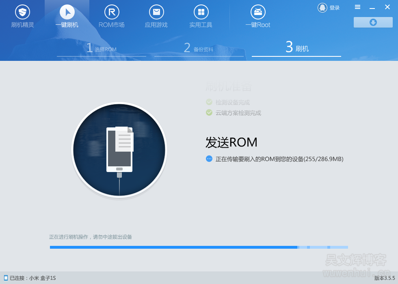Viewport: 398px width, 284px height.
Task: Switch to step 1 选择ROM
Action: tap(102, 49)
